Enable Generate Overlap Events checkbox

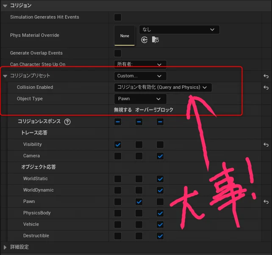118,53
